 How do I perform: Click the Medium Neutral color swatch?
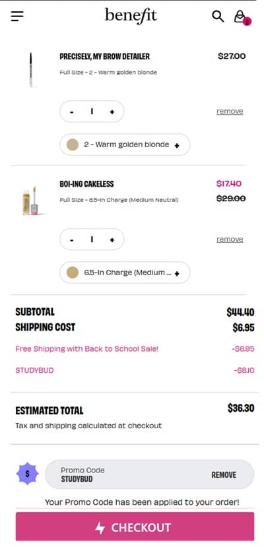point(73,273)
